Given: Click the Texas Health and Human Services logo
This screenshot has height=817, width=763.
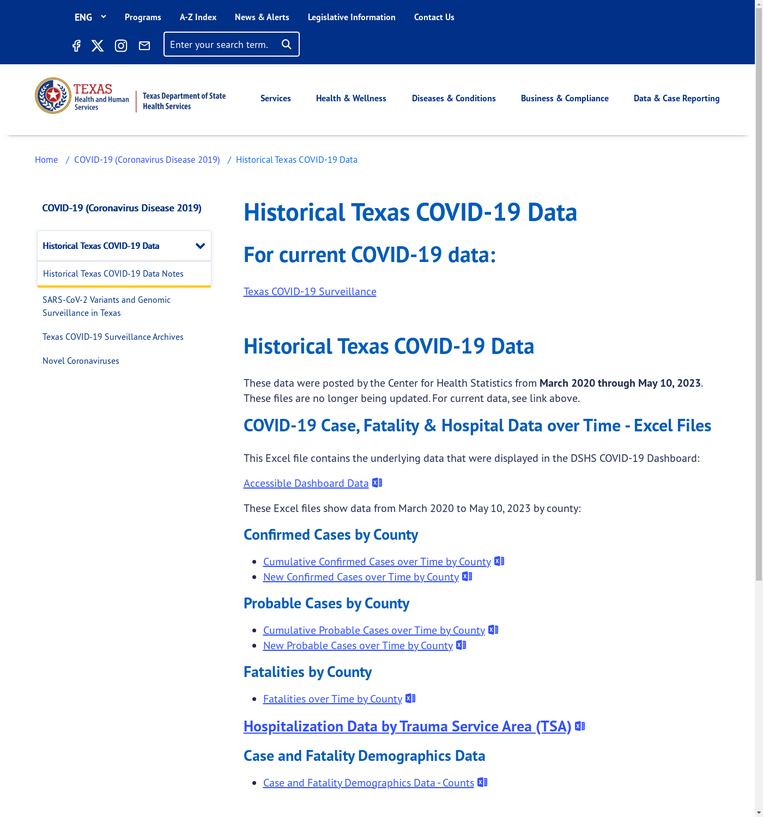Looking at the screenshot, I should click(x=82, y=96).
